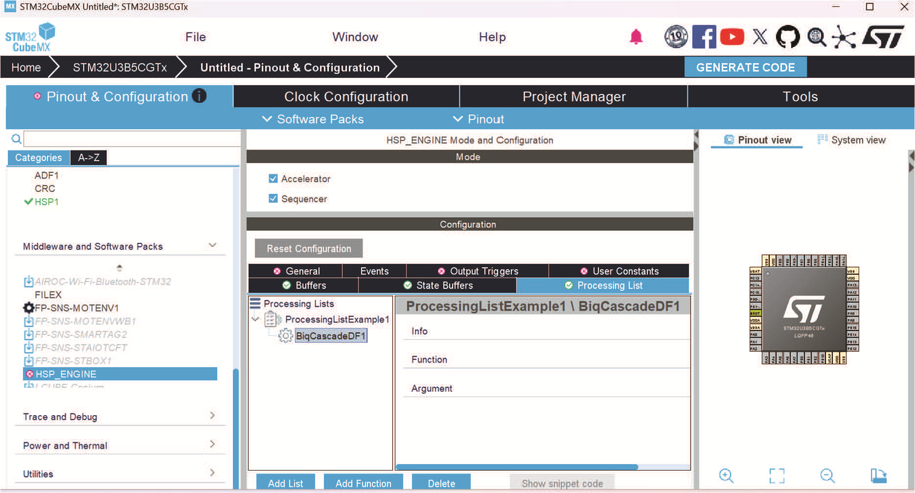
Task: Fit the chip view to screen
Action: (777, 475)
